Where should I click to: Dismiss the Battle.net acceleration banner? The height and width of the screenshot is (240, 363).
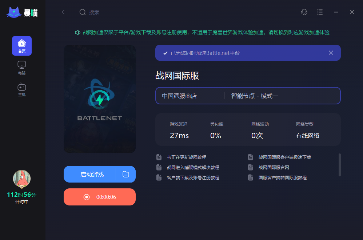click(x=331, y=53)
